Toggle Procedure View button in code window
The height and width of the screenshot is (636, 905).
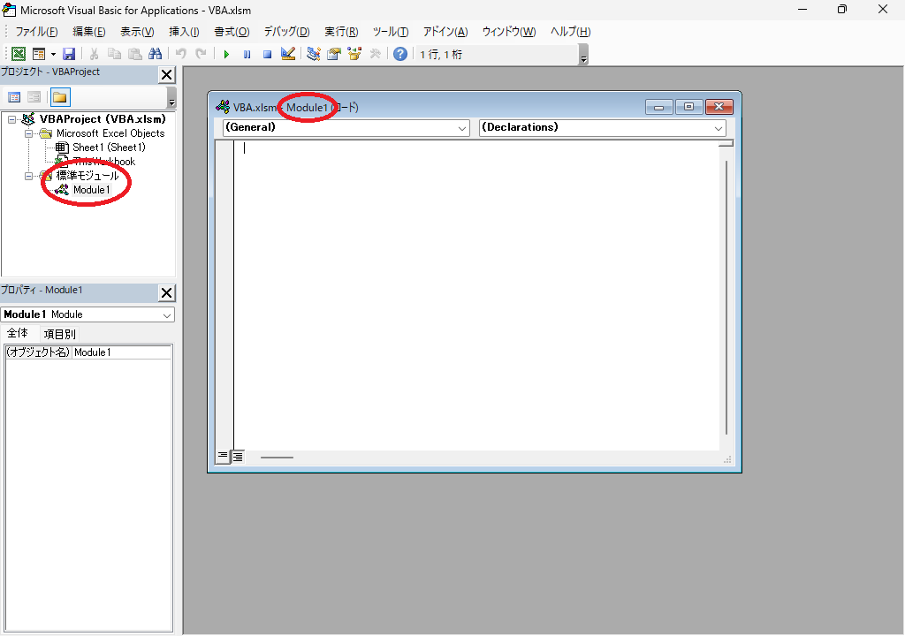pyautogui.click(x=223, y=457)
